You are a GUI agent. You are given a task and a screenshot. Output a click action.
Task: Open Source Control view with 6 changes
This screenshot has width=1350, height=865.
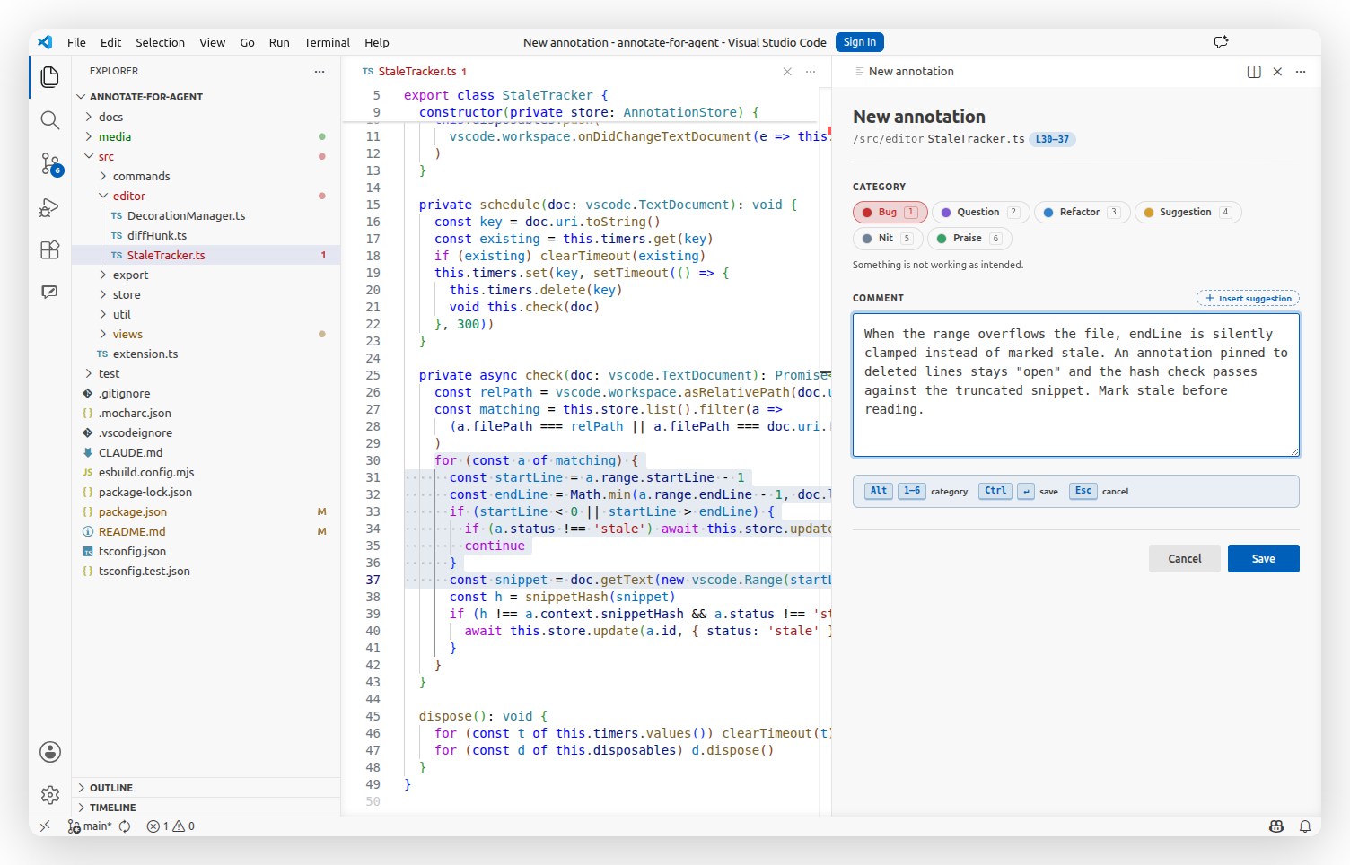(x=50, y=163)
